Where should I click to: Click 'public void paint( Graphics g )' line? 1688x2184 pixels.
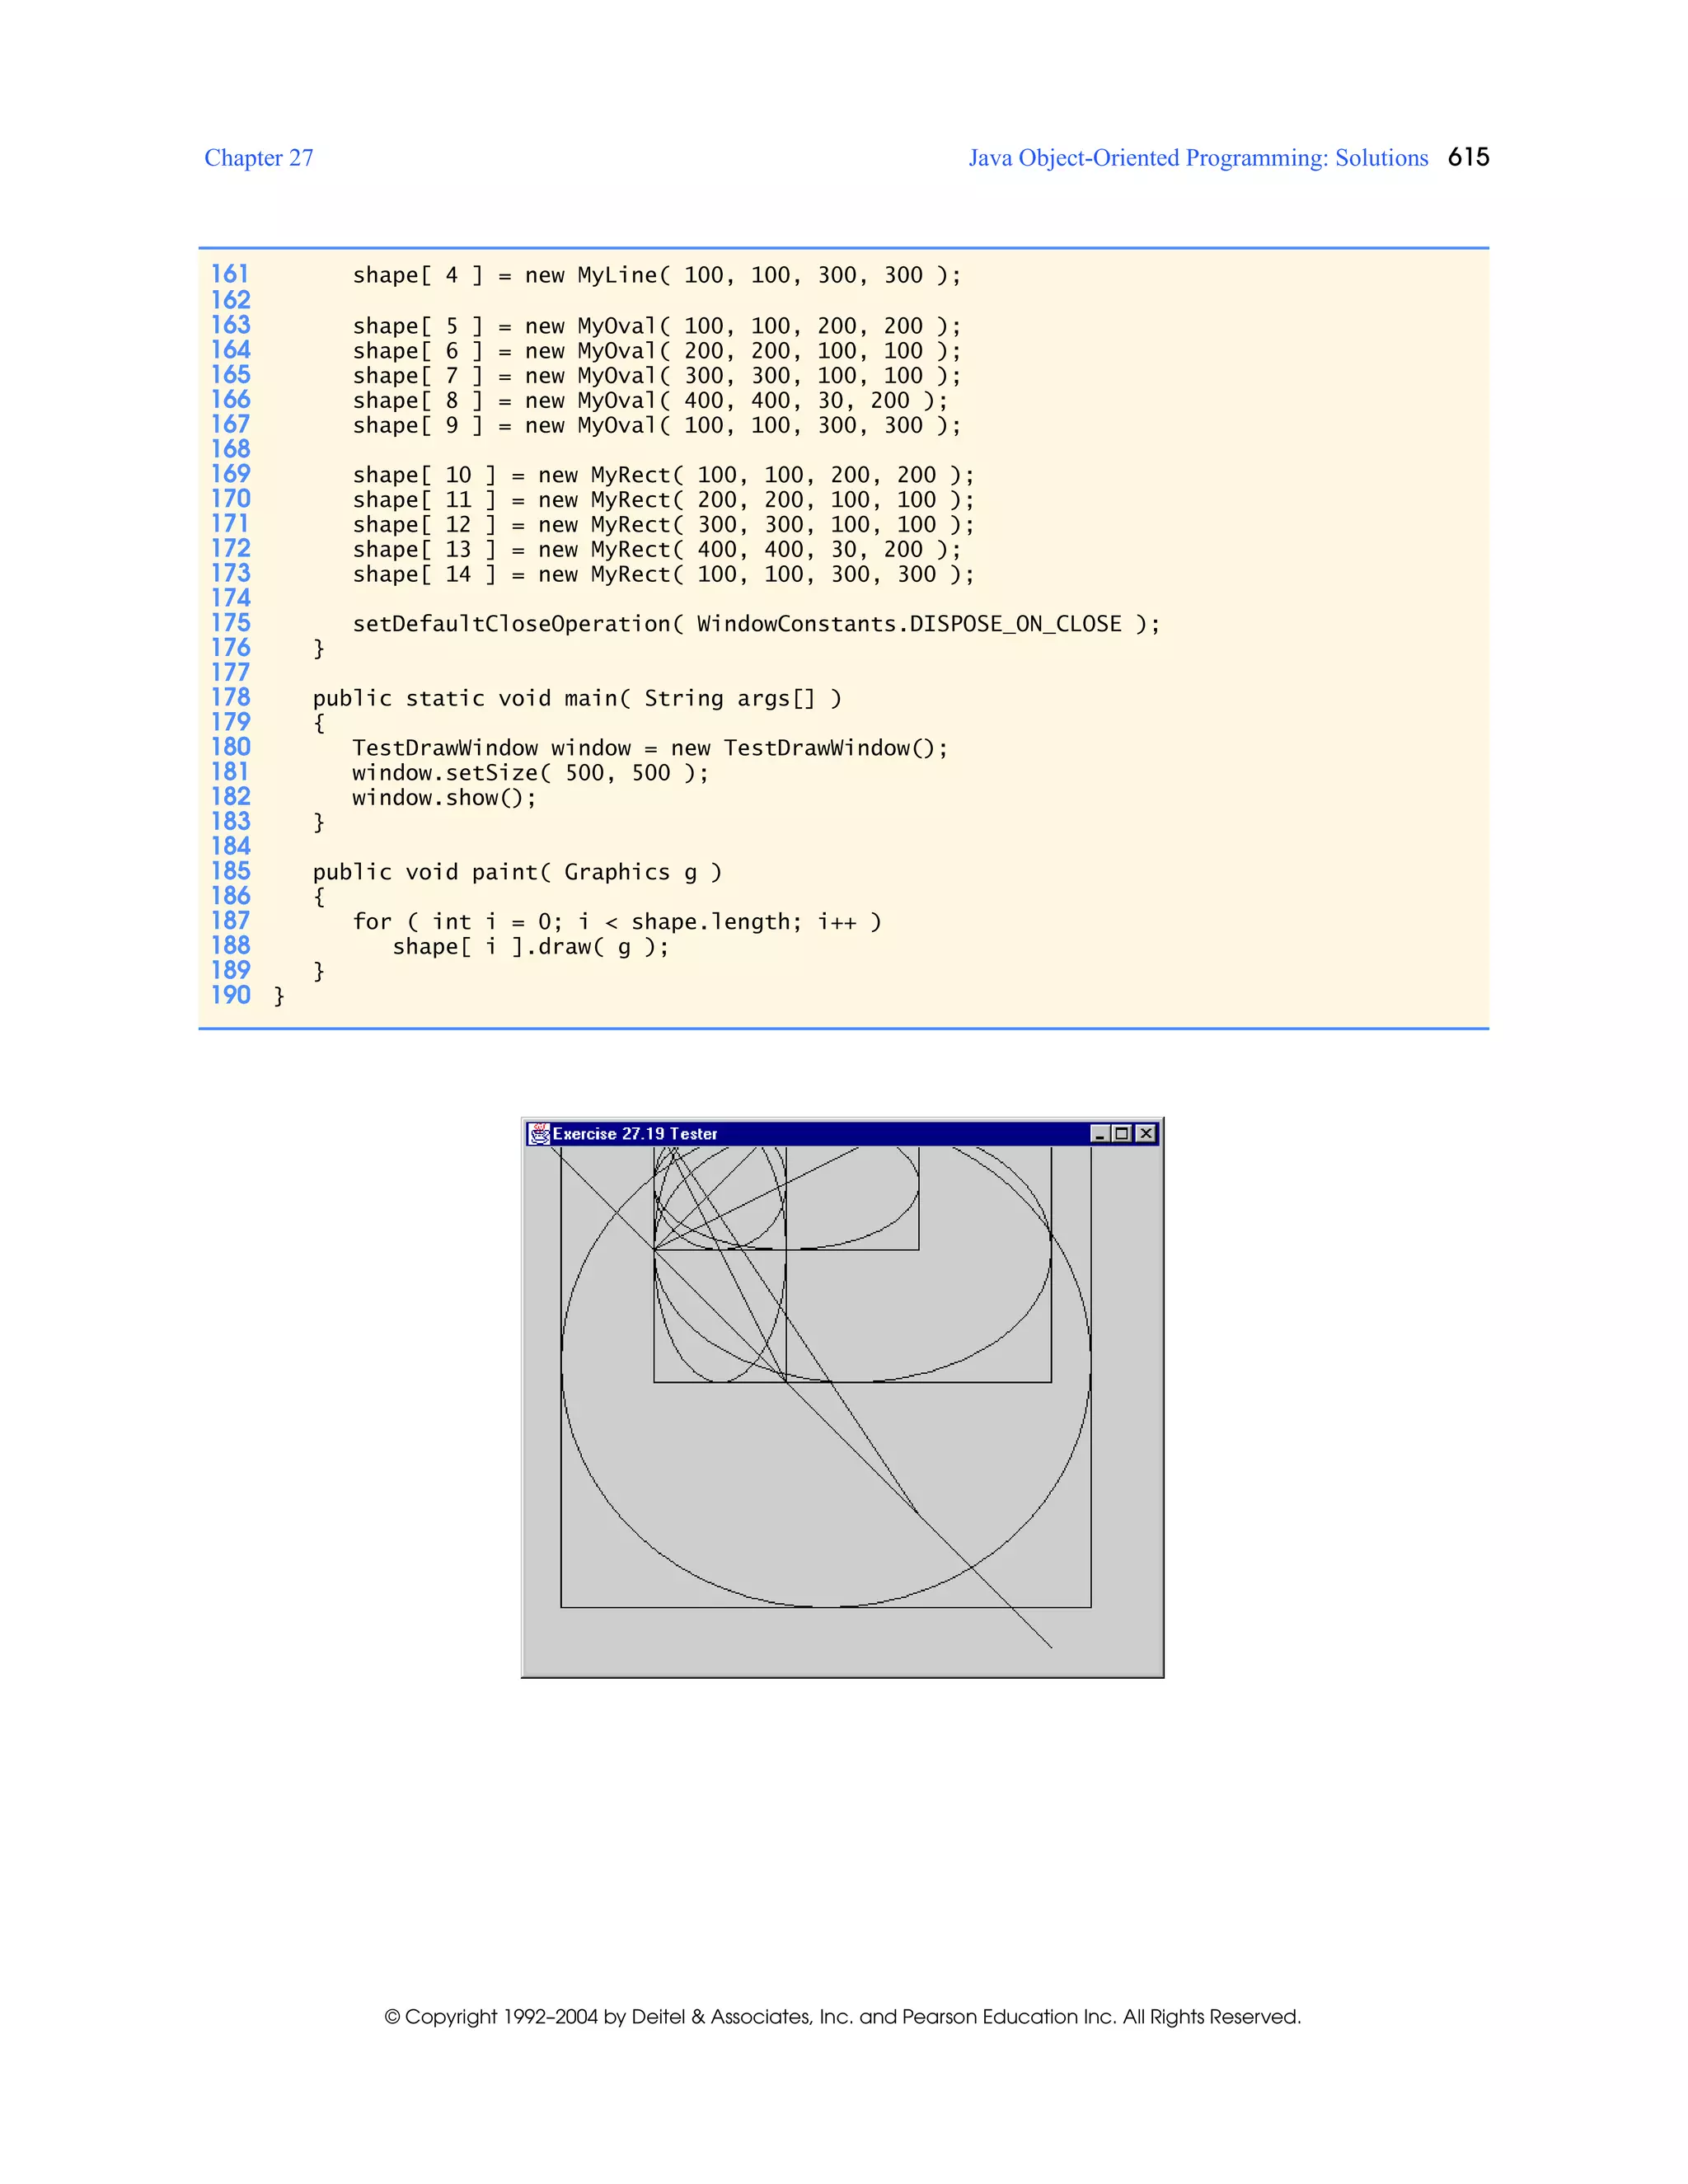pos(517,872)
